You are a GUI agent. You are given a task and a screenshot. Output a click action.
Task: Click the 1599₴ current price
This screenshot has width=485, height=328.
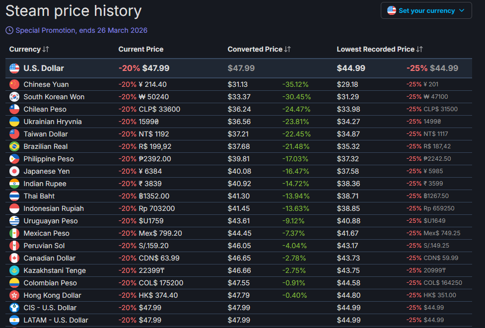[149, 122]
